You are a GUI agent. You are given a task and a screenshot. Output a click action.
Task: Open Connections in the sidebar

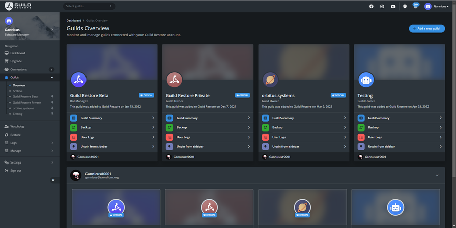point(30,70)
